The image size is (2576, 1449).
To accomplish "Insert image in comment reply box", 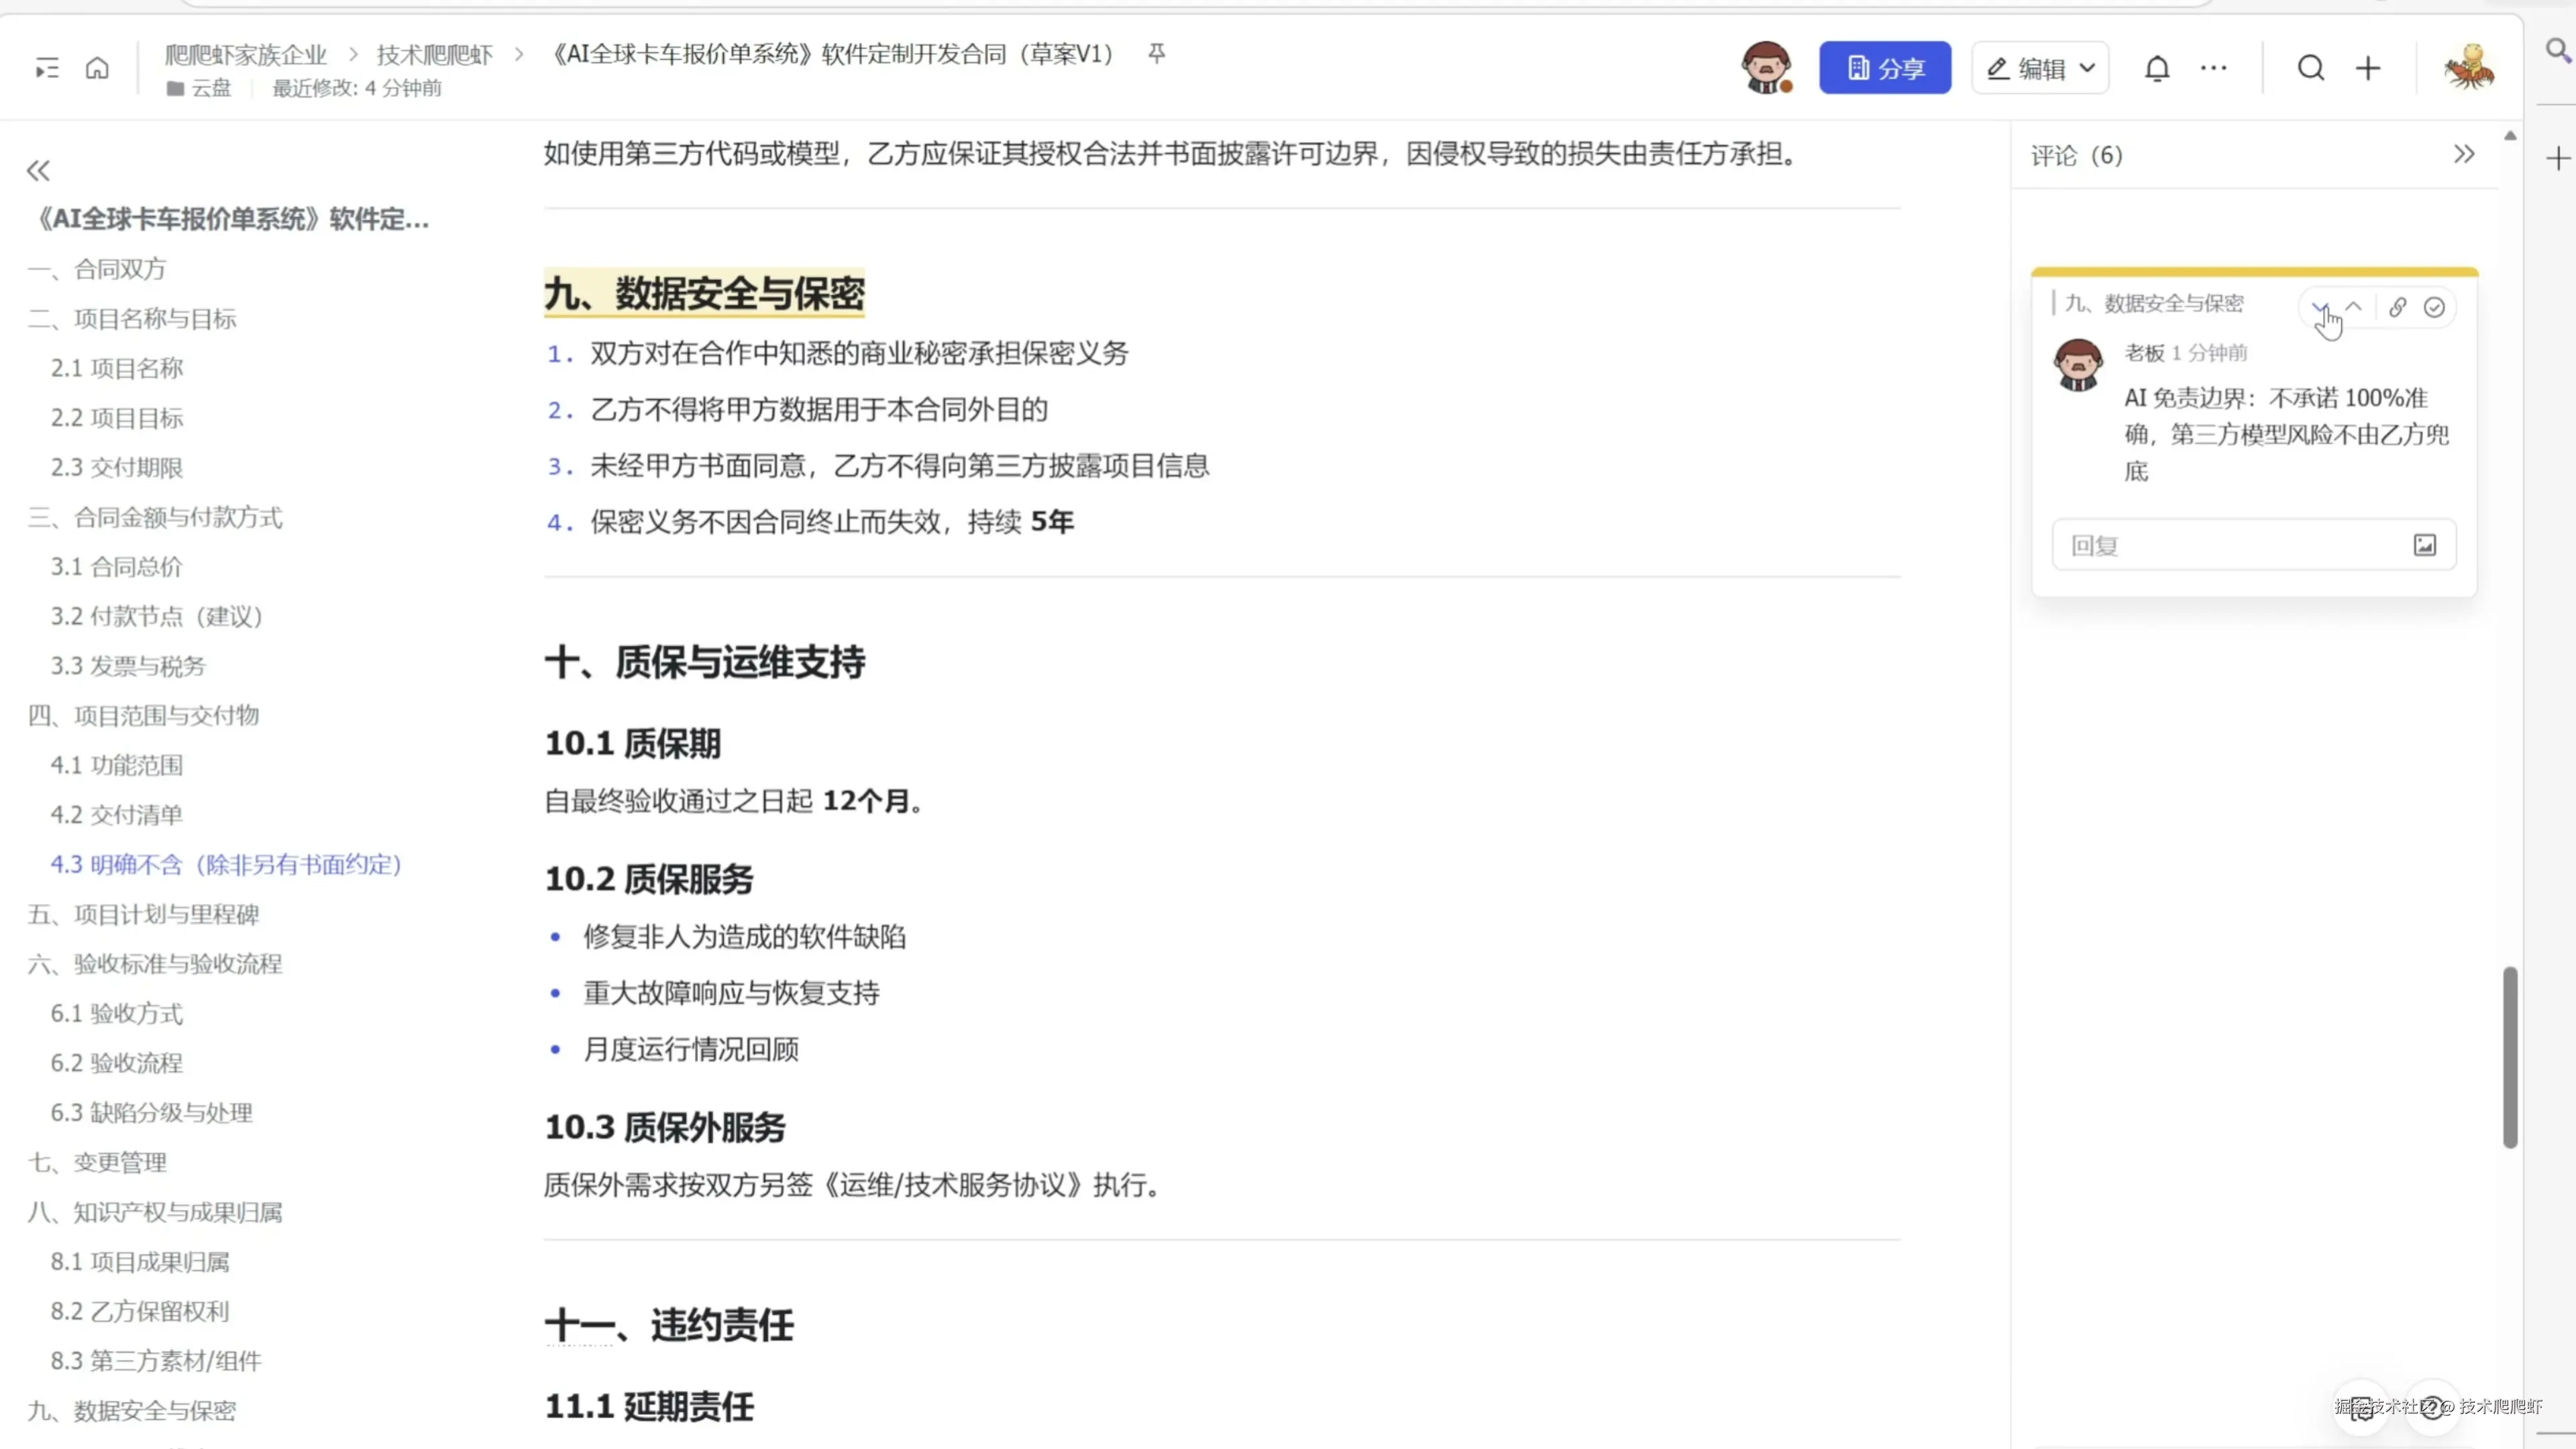I will pos(2425,545).
